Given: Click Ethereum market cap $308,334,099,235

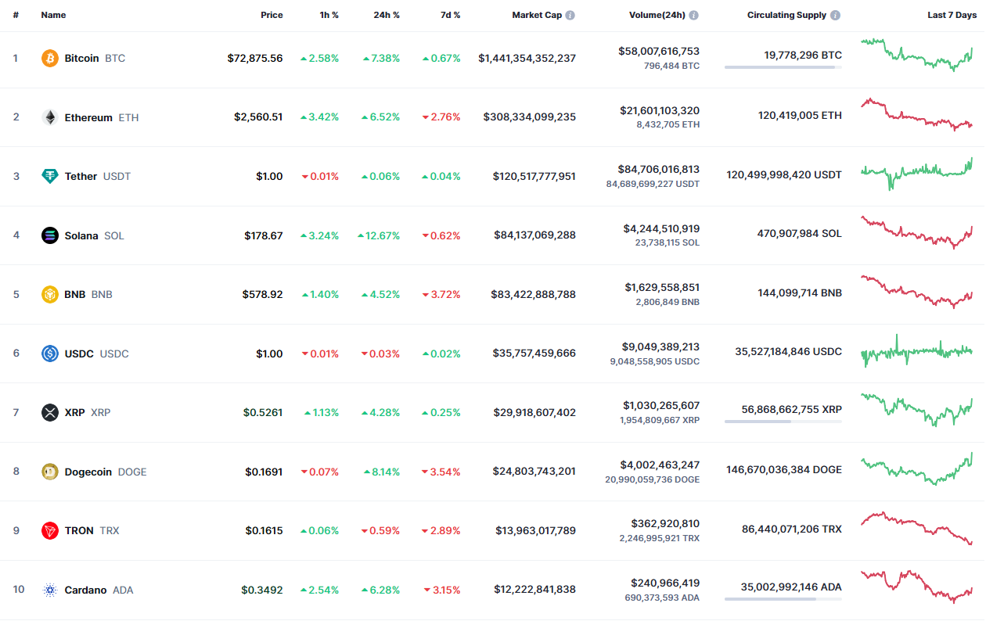Looking at the screenshot, I should tap(530, 117).
